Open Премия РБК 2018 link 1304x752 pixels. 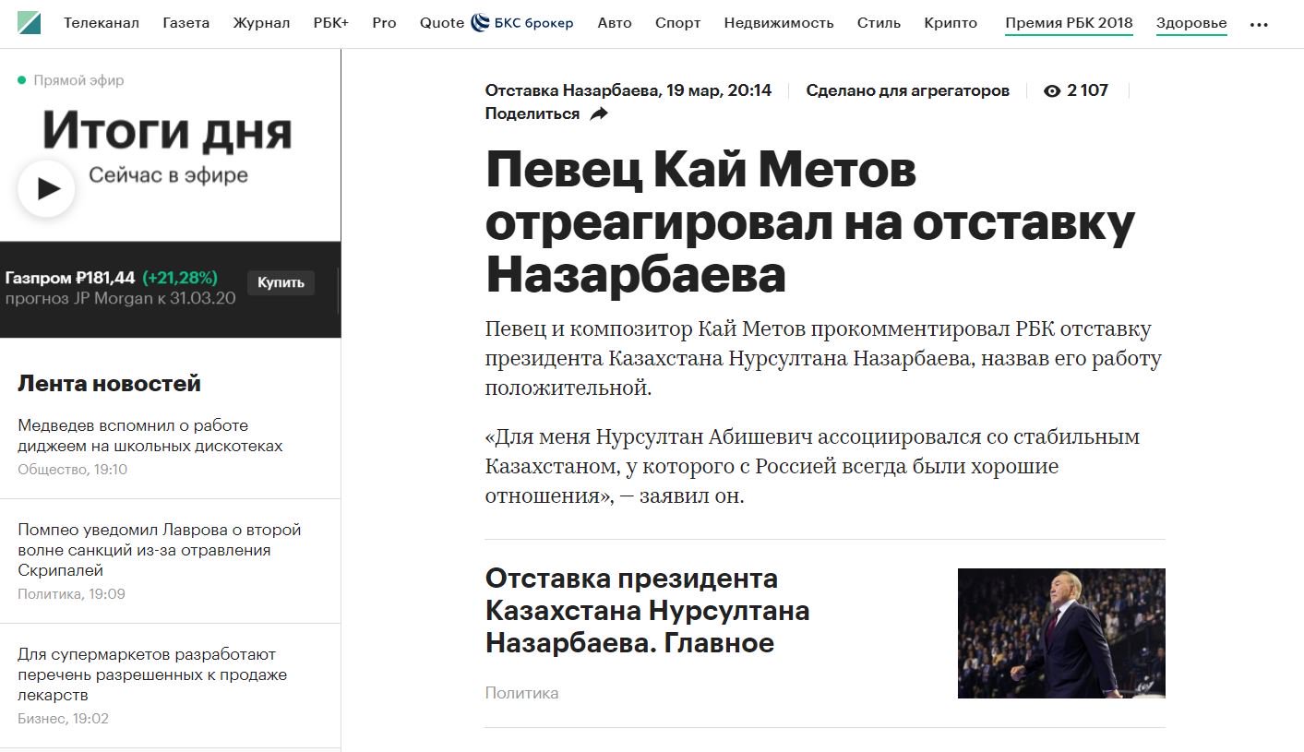pos(1069,23)
